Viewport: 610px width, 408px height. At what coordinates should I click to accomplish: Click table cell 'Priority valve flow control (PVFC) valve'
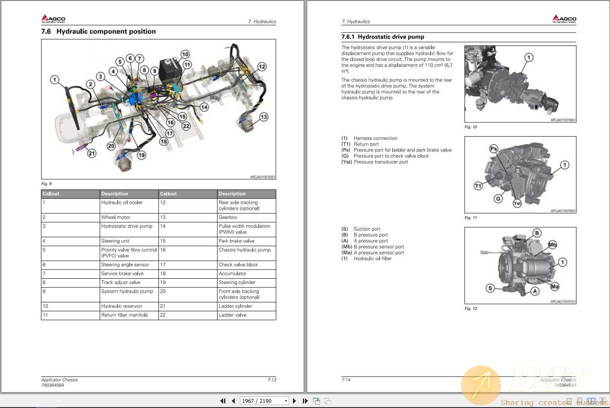click(129, 253)
